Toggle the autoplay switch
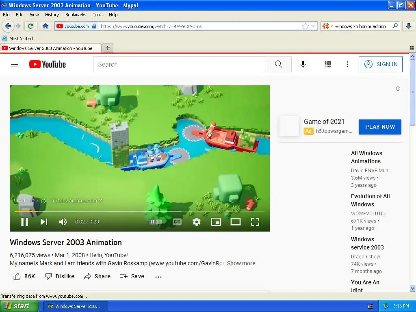The width and height of the screenshot is (416, 312). coord(156,221)
